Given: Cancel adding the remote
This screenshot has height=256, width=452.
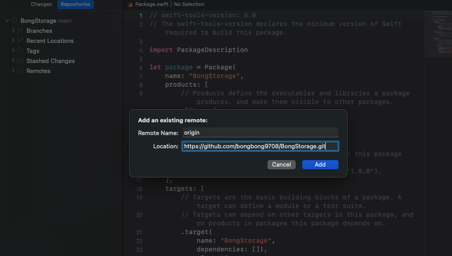Looking at the screenshot, I should 281,165.
